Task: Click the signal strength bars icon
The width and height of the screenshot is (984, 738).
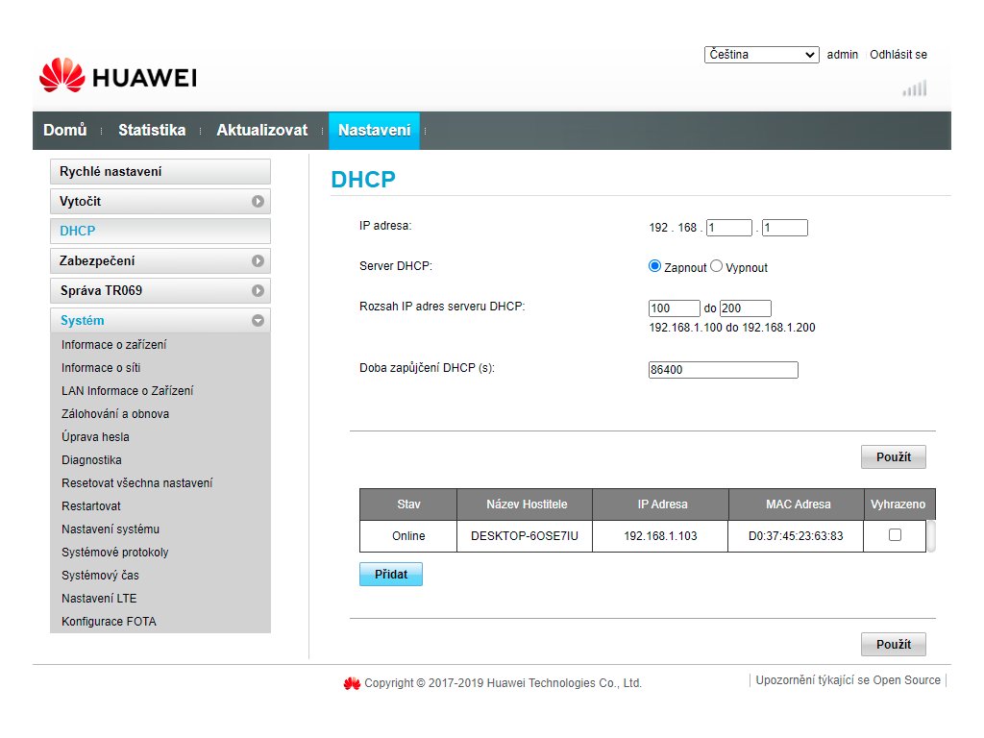Action: (x=914, y=88)
